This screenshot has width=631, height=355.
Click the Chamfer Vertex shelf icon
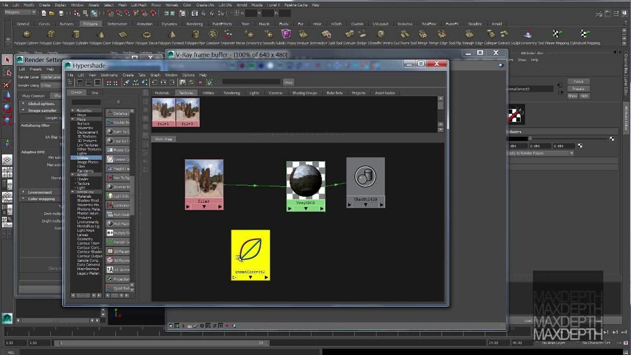point(381,34)
